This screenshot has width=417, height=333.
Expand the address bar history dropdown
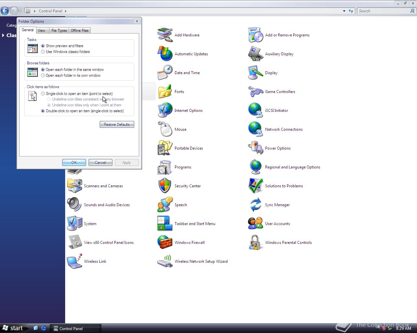344,11
